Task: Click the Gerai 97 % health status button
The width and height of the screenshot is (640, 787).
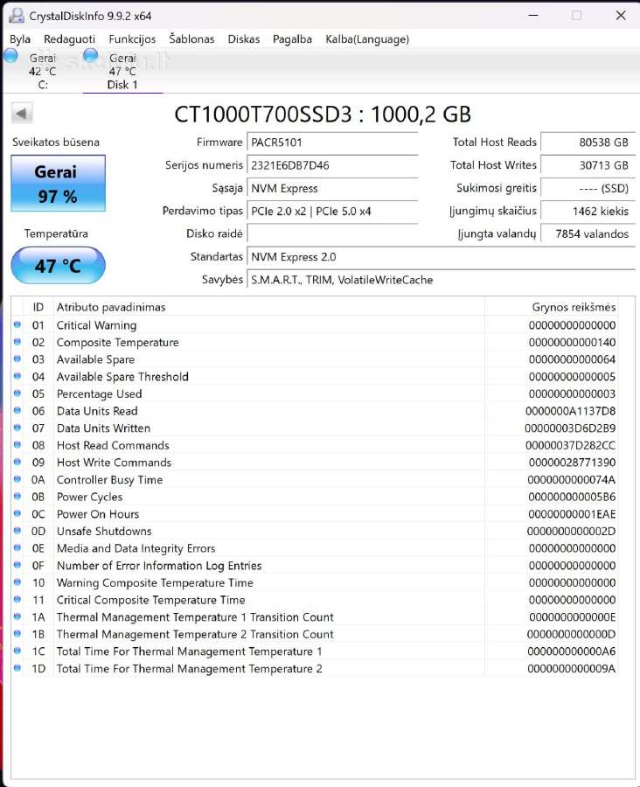Action: [58, 184]
